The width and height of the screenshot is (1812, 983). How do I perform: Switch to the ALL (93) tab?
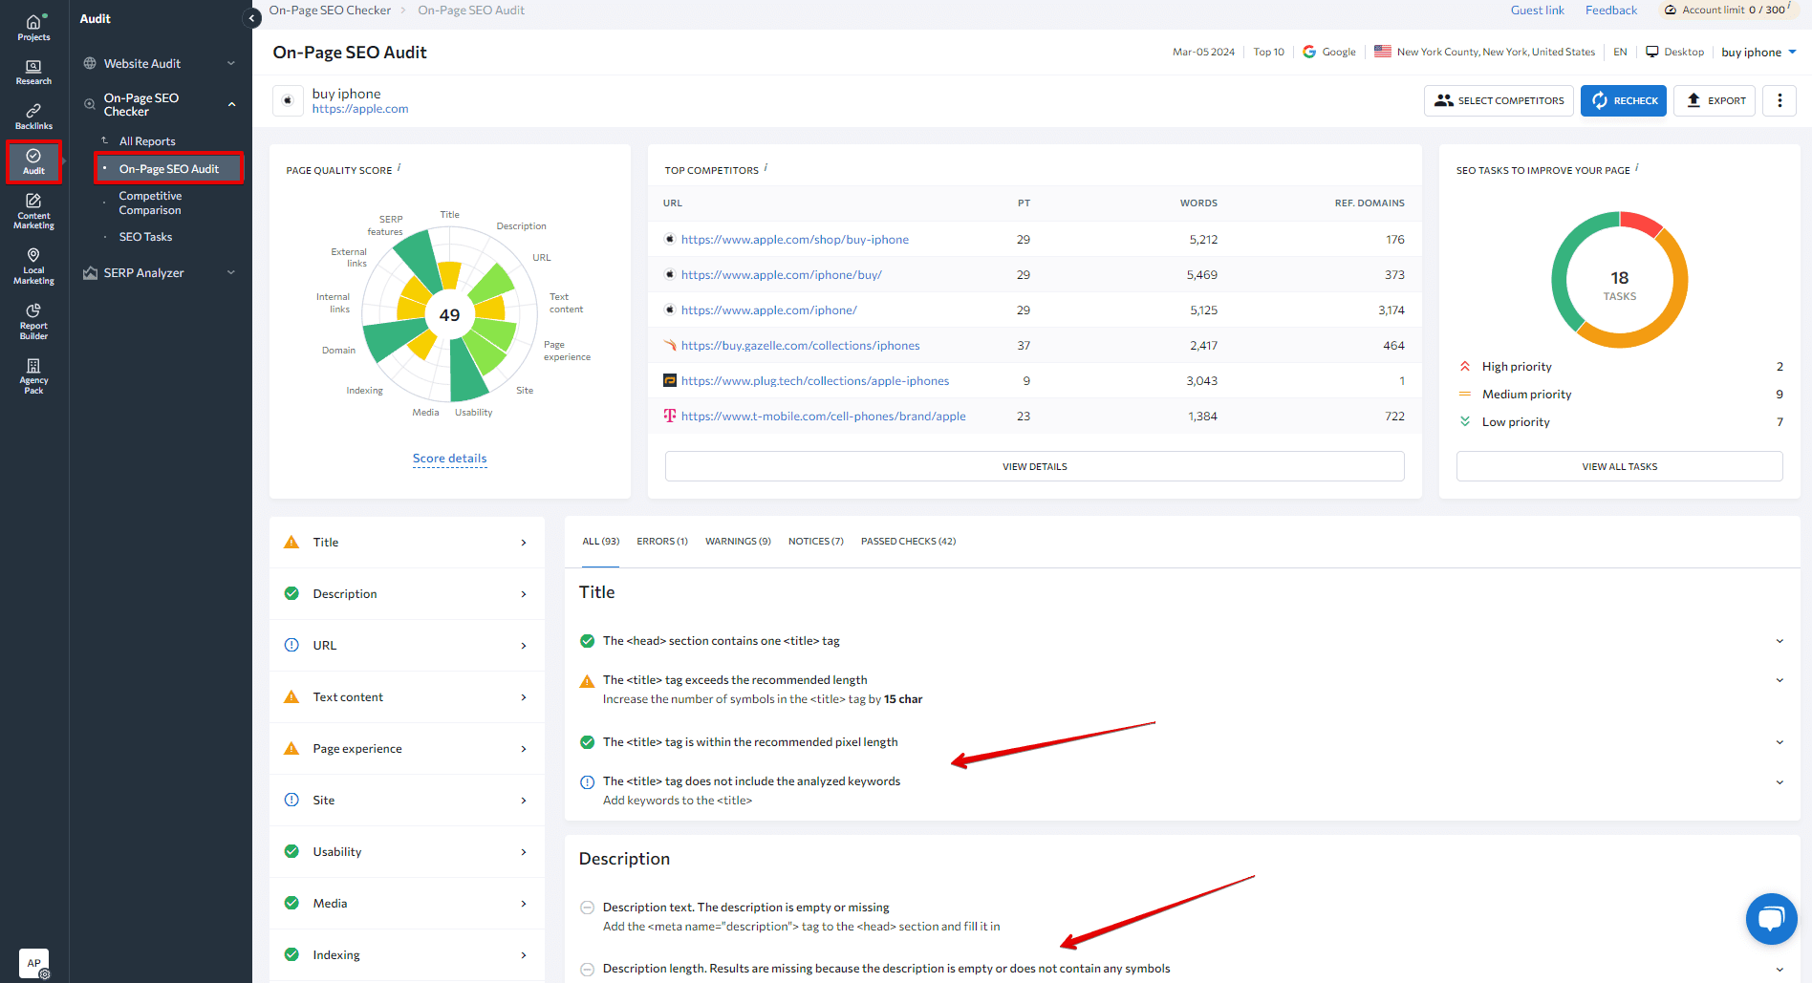[600, 542]
